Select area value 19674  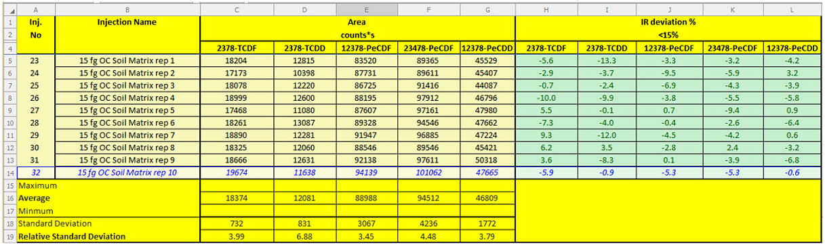click(237, 173)
